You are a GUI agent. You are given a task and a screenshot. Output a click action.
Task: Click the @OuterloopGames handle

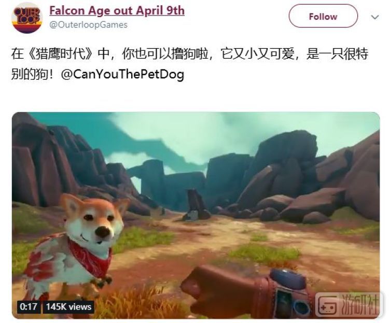[88, 24]
